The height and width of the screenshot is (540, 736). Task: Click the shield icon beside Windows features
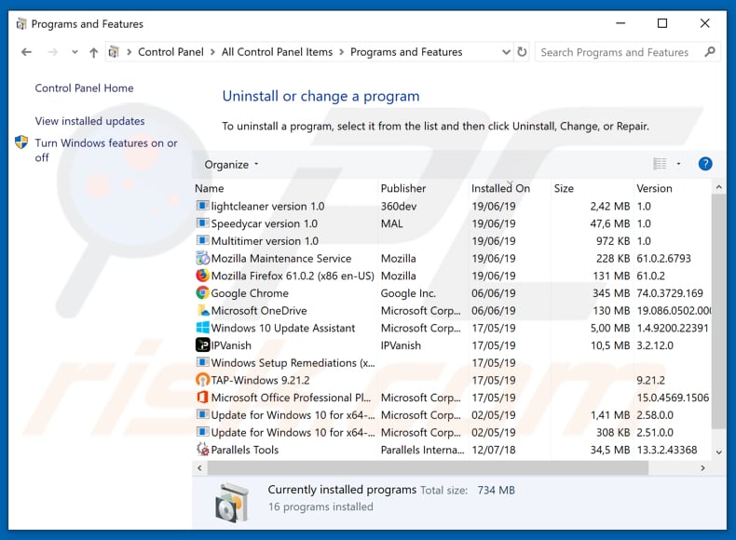coord(21,142)
